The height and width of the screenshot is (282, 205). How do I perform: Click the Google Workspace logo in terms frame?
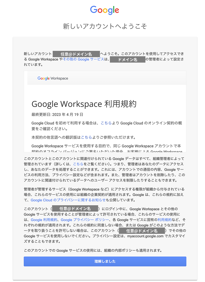[53, 78]
